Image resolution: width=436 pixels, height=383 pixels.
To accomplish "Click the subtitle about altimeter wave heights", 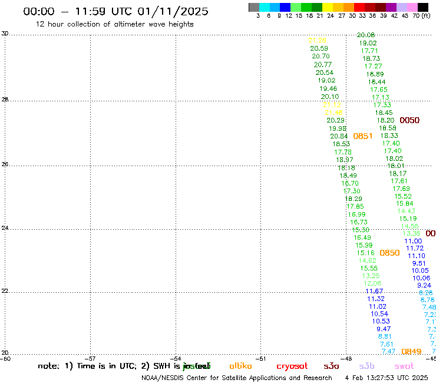I will 114,24.
